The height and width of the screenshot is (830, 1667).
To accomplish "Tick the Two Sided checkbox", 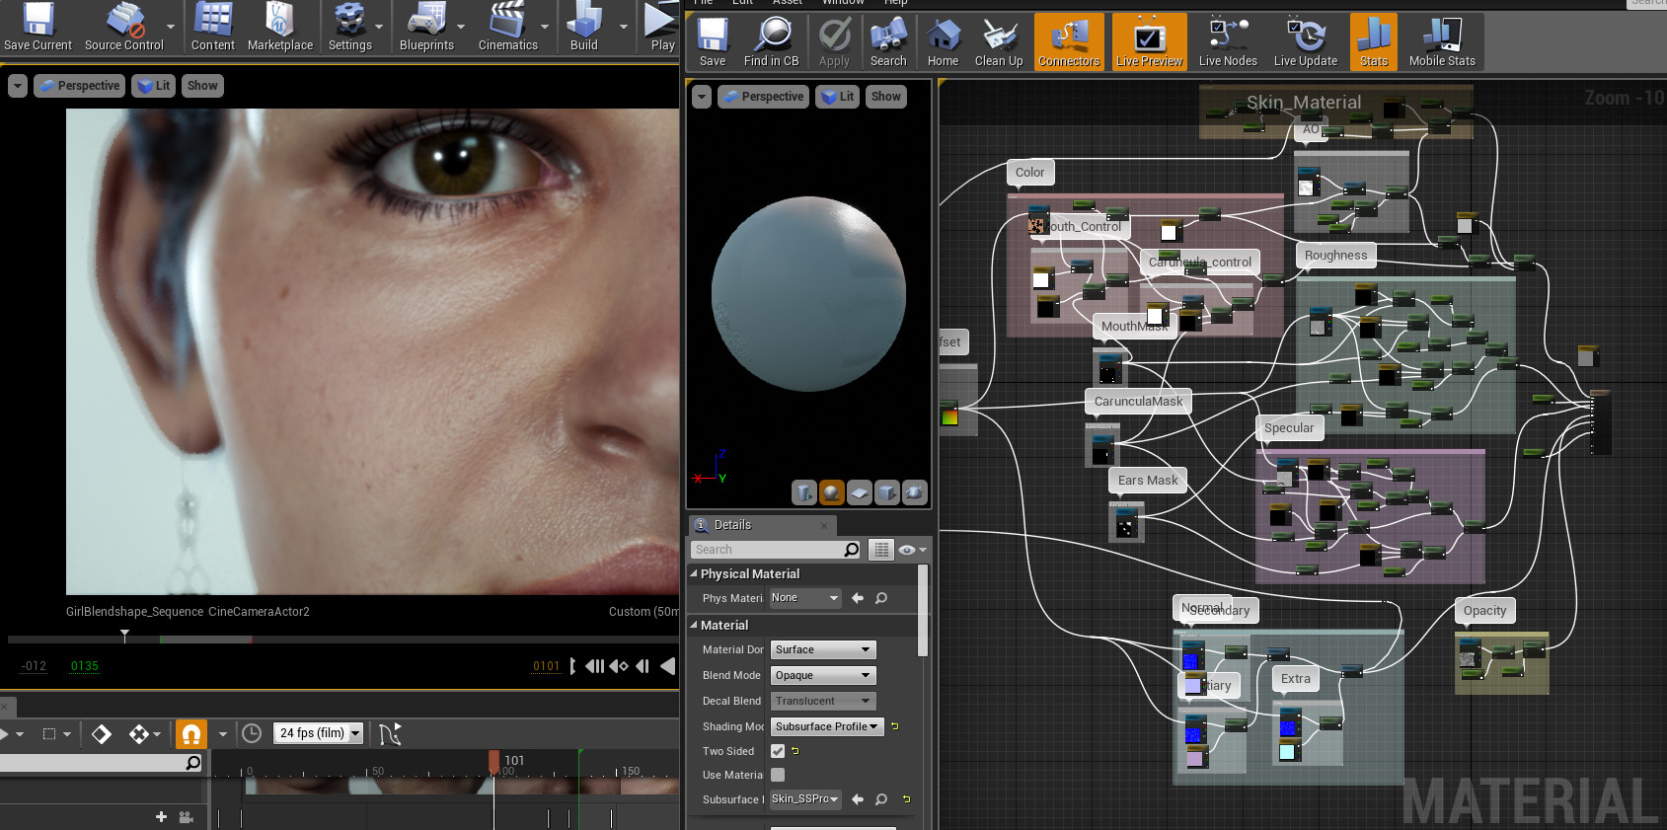I will click(778, 751).
